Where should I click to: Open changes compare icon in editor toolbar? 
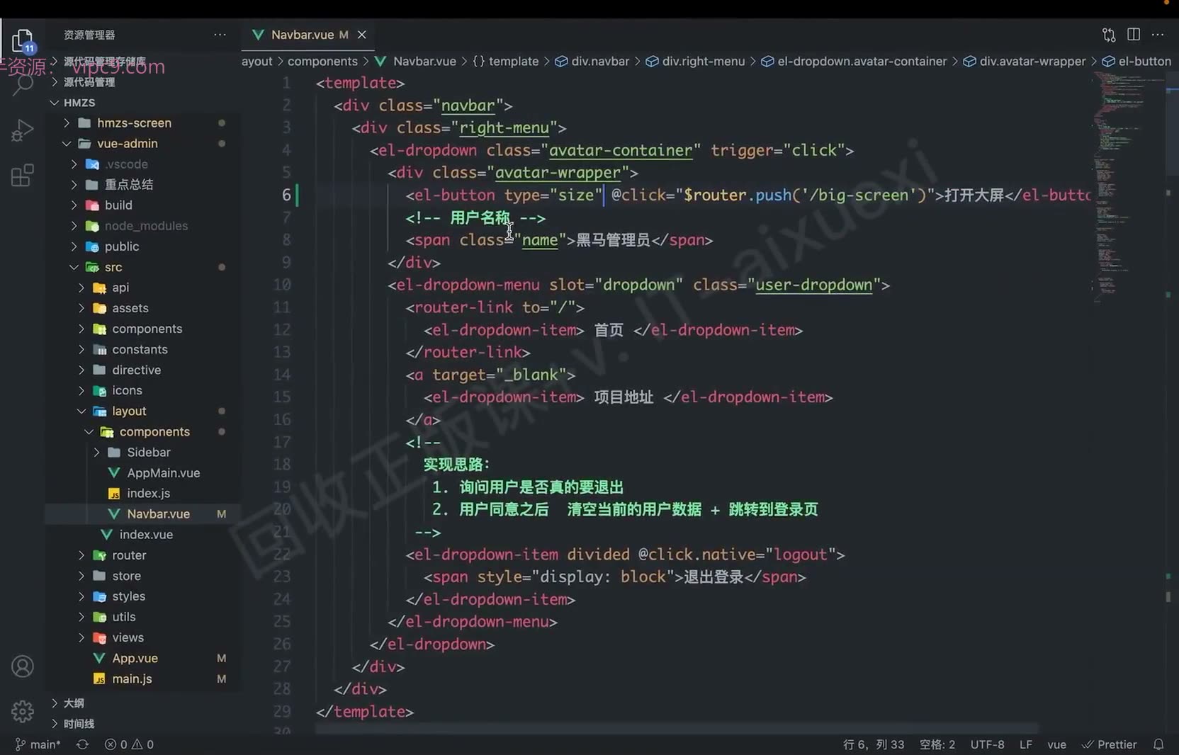point(1109,35)
